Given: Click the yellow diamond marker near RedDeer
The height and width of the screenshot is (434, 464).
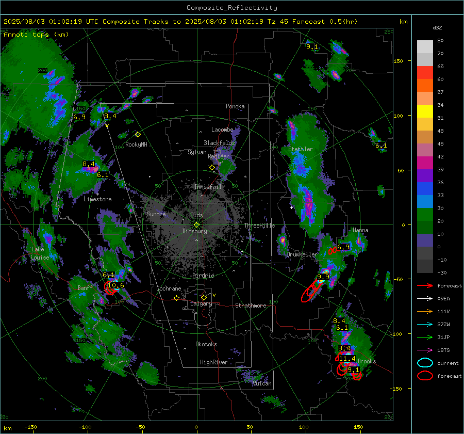Looking at the screenshot, I should [212, 168].
